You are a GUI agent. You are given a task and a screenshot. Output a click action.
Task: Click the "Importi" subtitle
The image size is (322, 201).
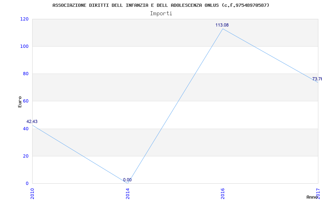(161, 14)
